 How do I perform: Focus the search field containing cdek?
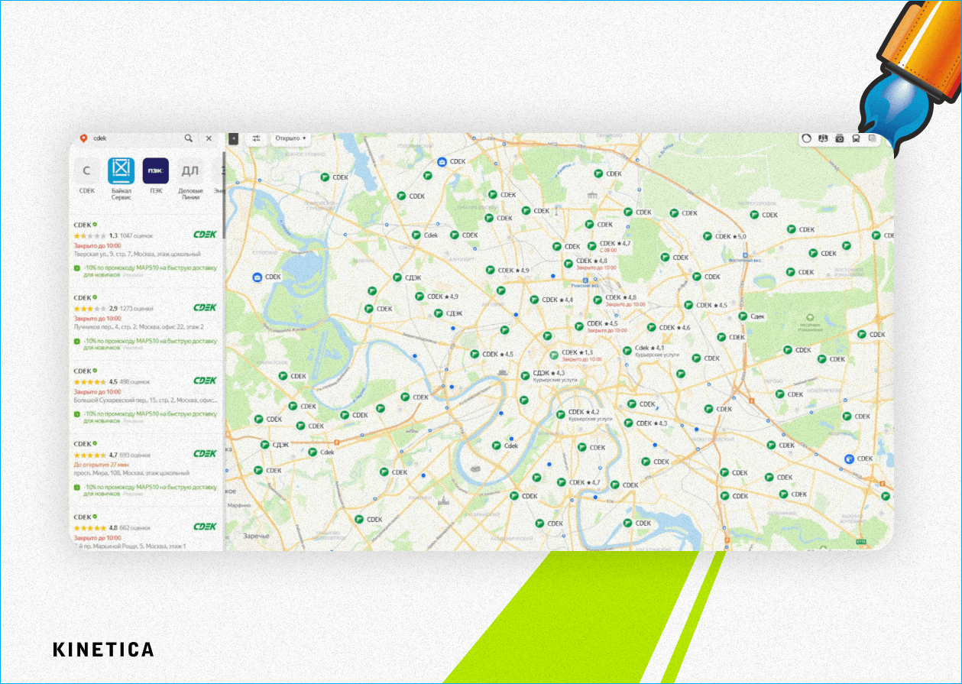[136, 138]
